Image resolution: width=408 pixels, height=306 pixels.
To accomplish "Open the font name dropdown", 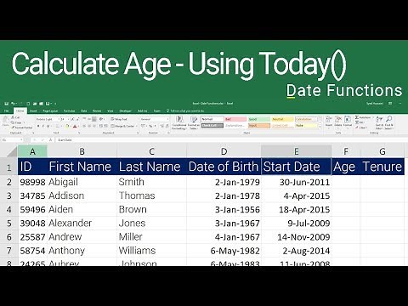I will click(59, 119).
